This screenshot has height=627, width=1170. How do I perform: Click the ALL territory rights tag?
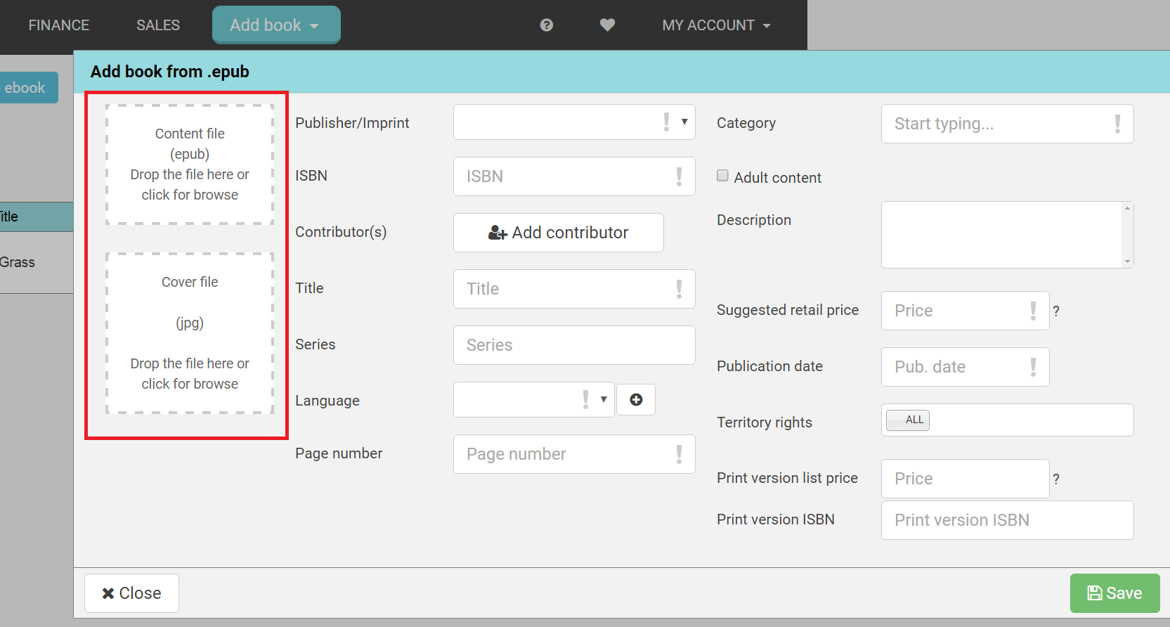click(x=908, y=420)
